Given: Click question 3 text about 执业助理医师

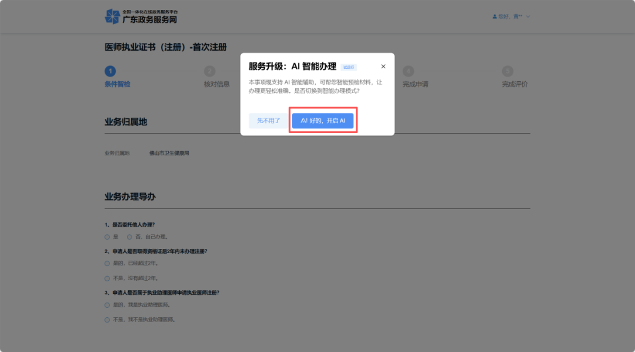Looking at the screenshot, I should [x=162, y=293].
